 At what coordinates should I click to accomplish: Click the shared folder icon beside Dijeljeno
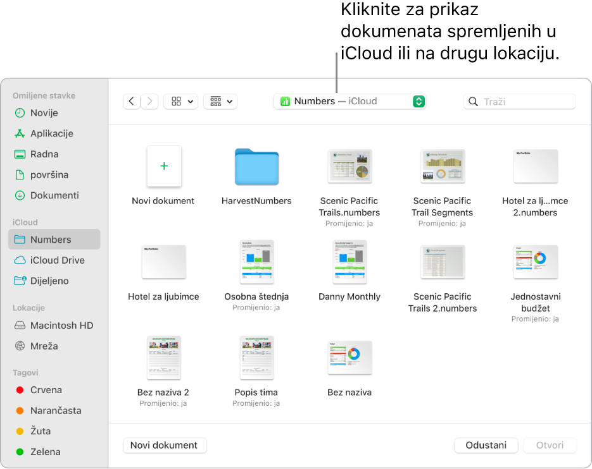(20, 281)
